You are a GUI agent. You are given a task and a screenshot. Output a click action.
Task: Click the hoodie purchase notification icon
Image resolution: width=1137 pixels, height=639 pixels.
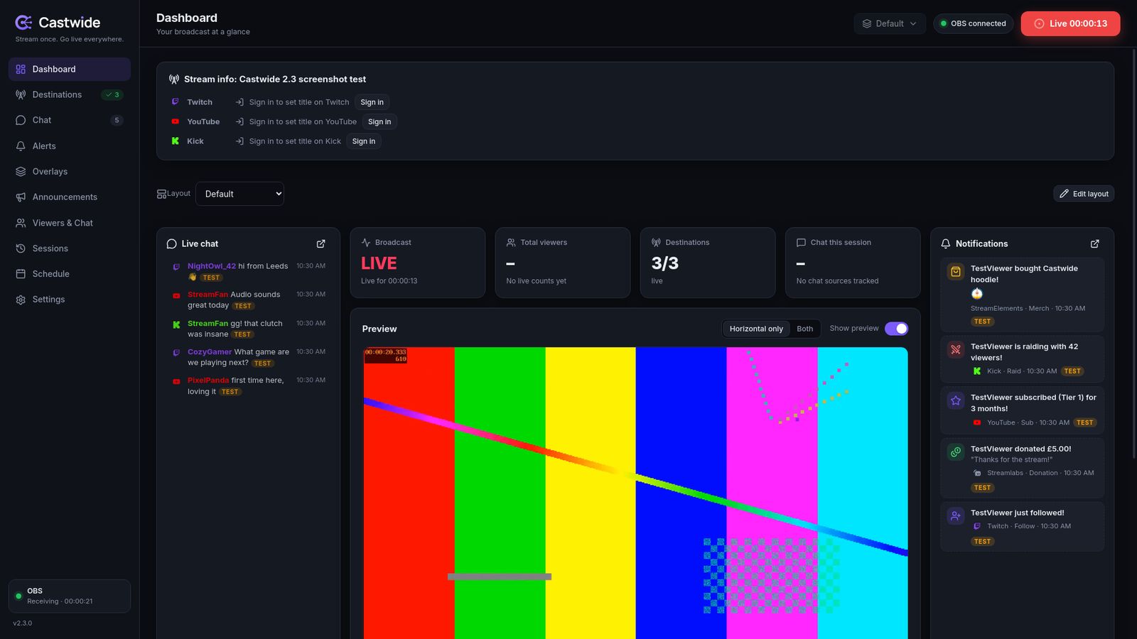tap(956, 271)
